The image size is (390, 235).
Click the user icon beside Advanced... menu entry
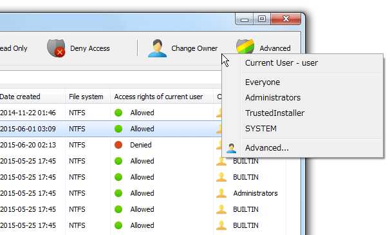[231, 148]
